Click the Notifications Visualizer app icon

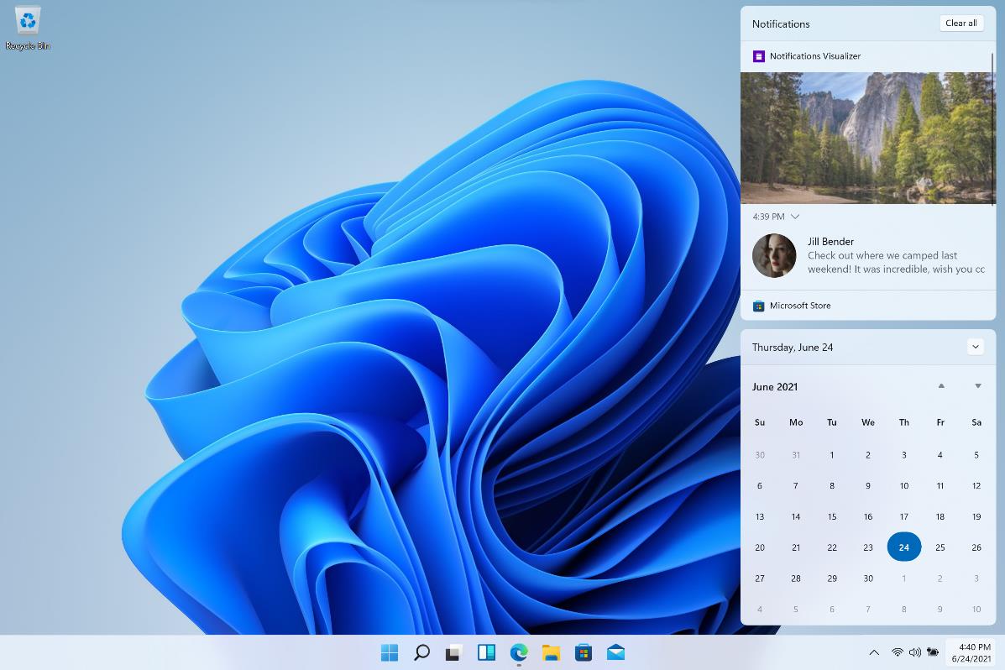pos(759,56)
